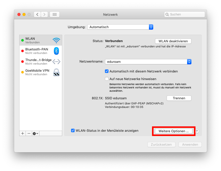Open the gear action menu
The width and height of the screenshot is (221, 171).
(35, 134)
